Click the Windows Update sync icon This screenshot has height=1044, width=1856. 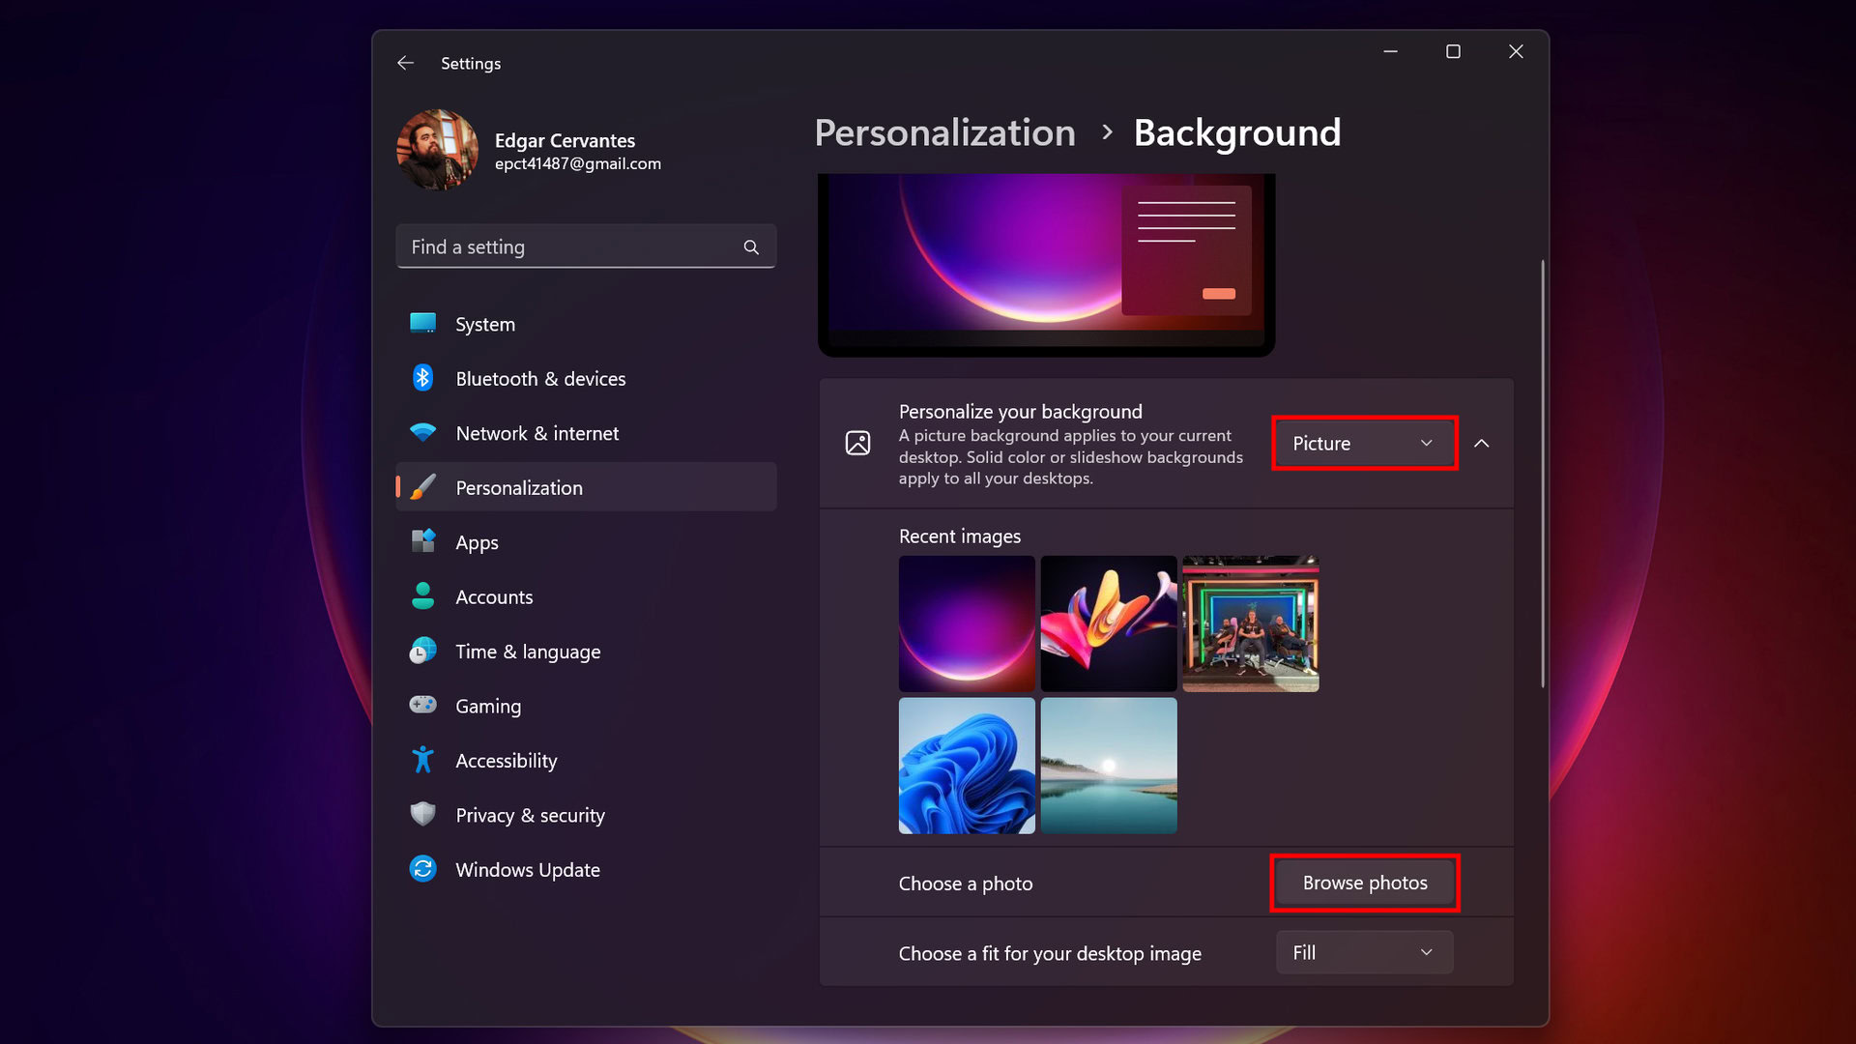pyautogui.click(x=422, y=869)
